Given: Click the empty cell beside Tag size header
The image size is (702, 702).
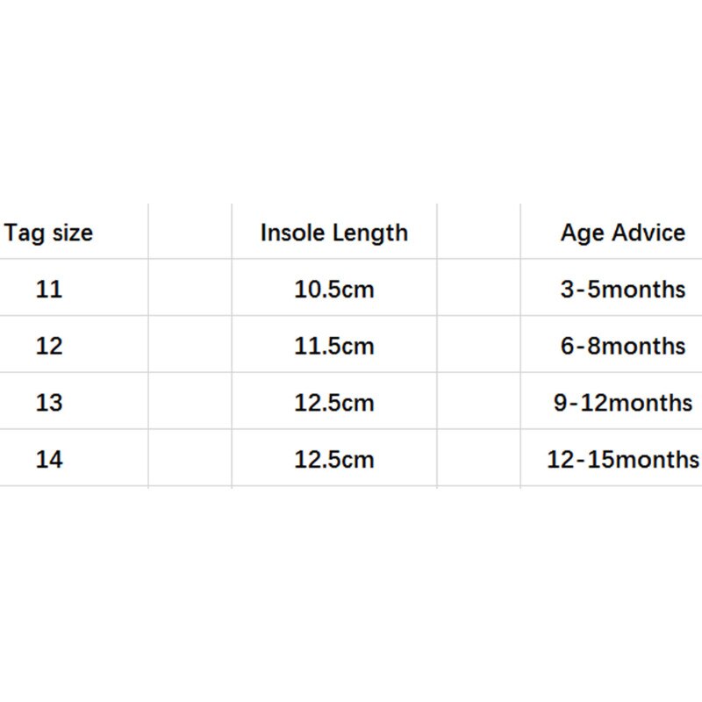Looking at the screenshot, I should (190, 233).
